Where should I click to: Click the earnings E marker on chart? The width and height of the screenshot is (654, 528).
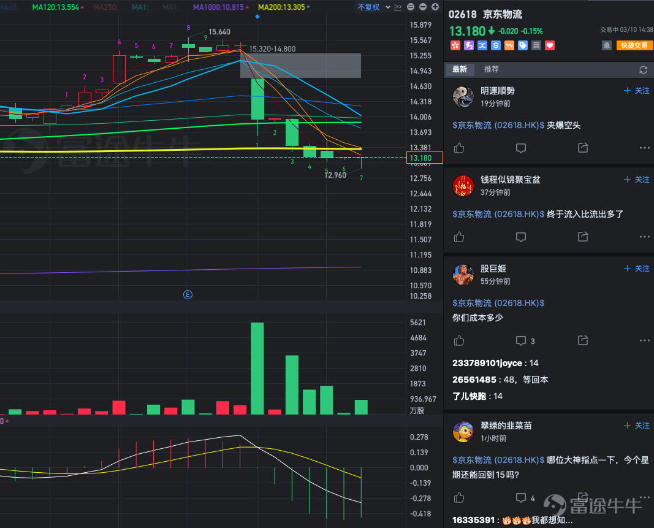(188, 295)
